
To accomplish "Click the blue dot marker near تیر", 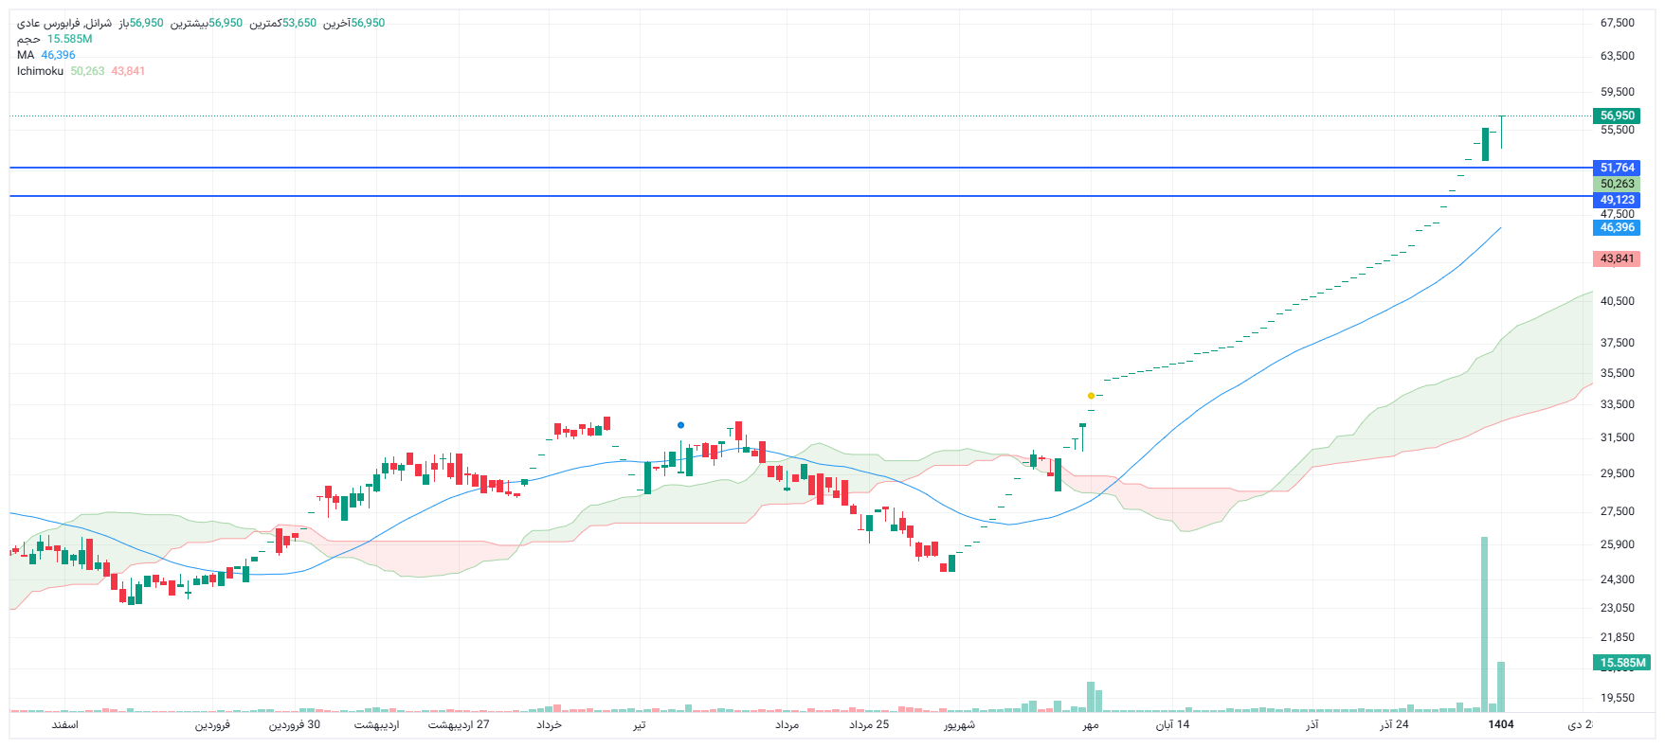I will click(680, 425).
